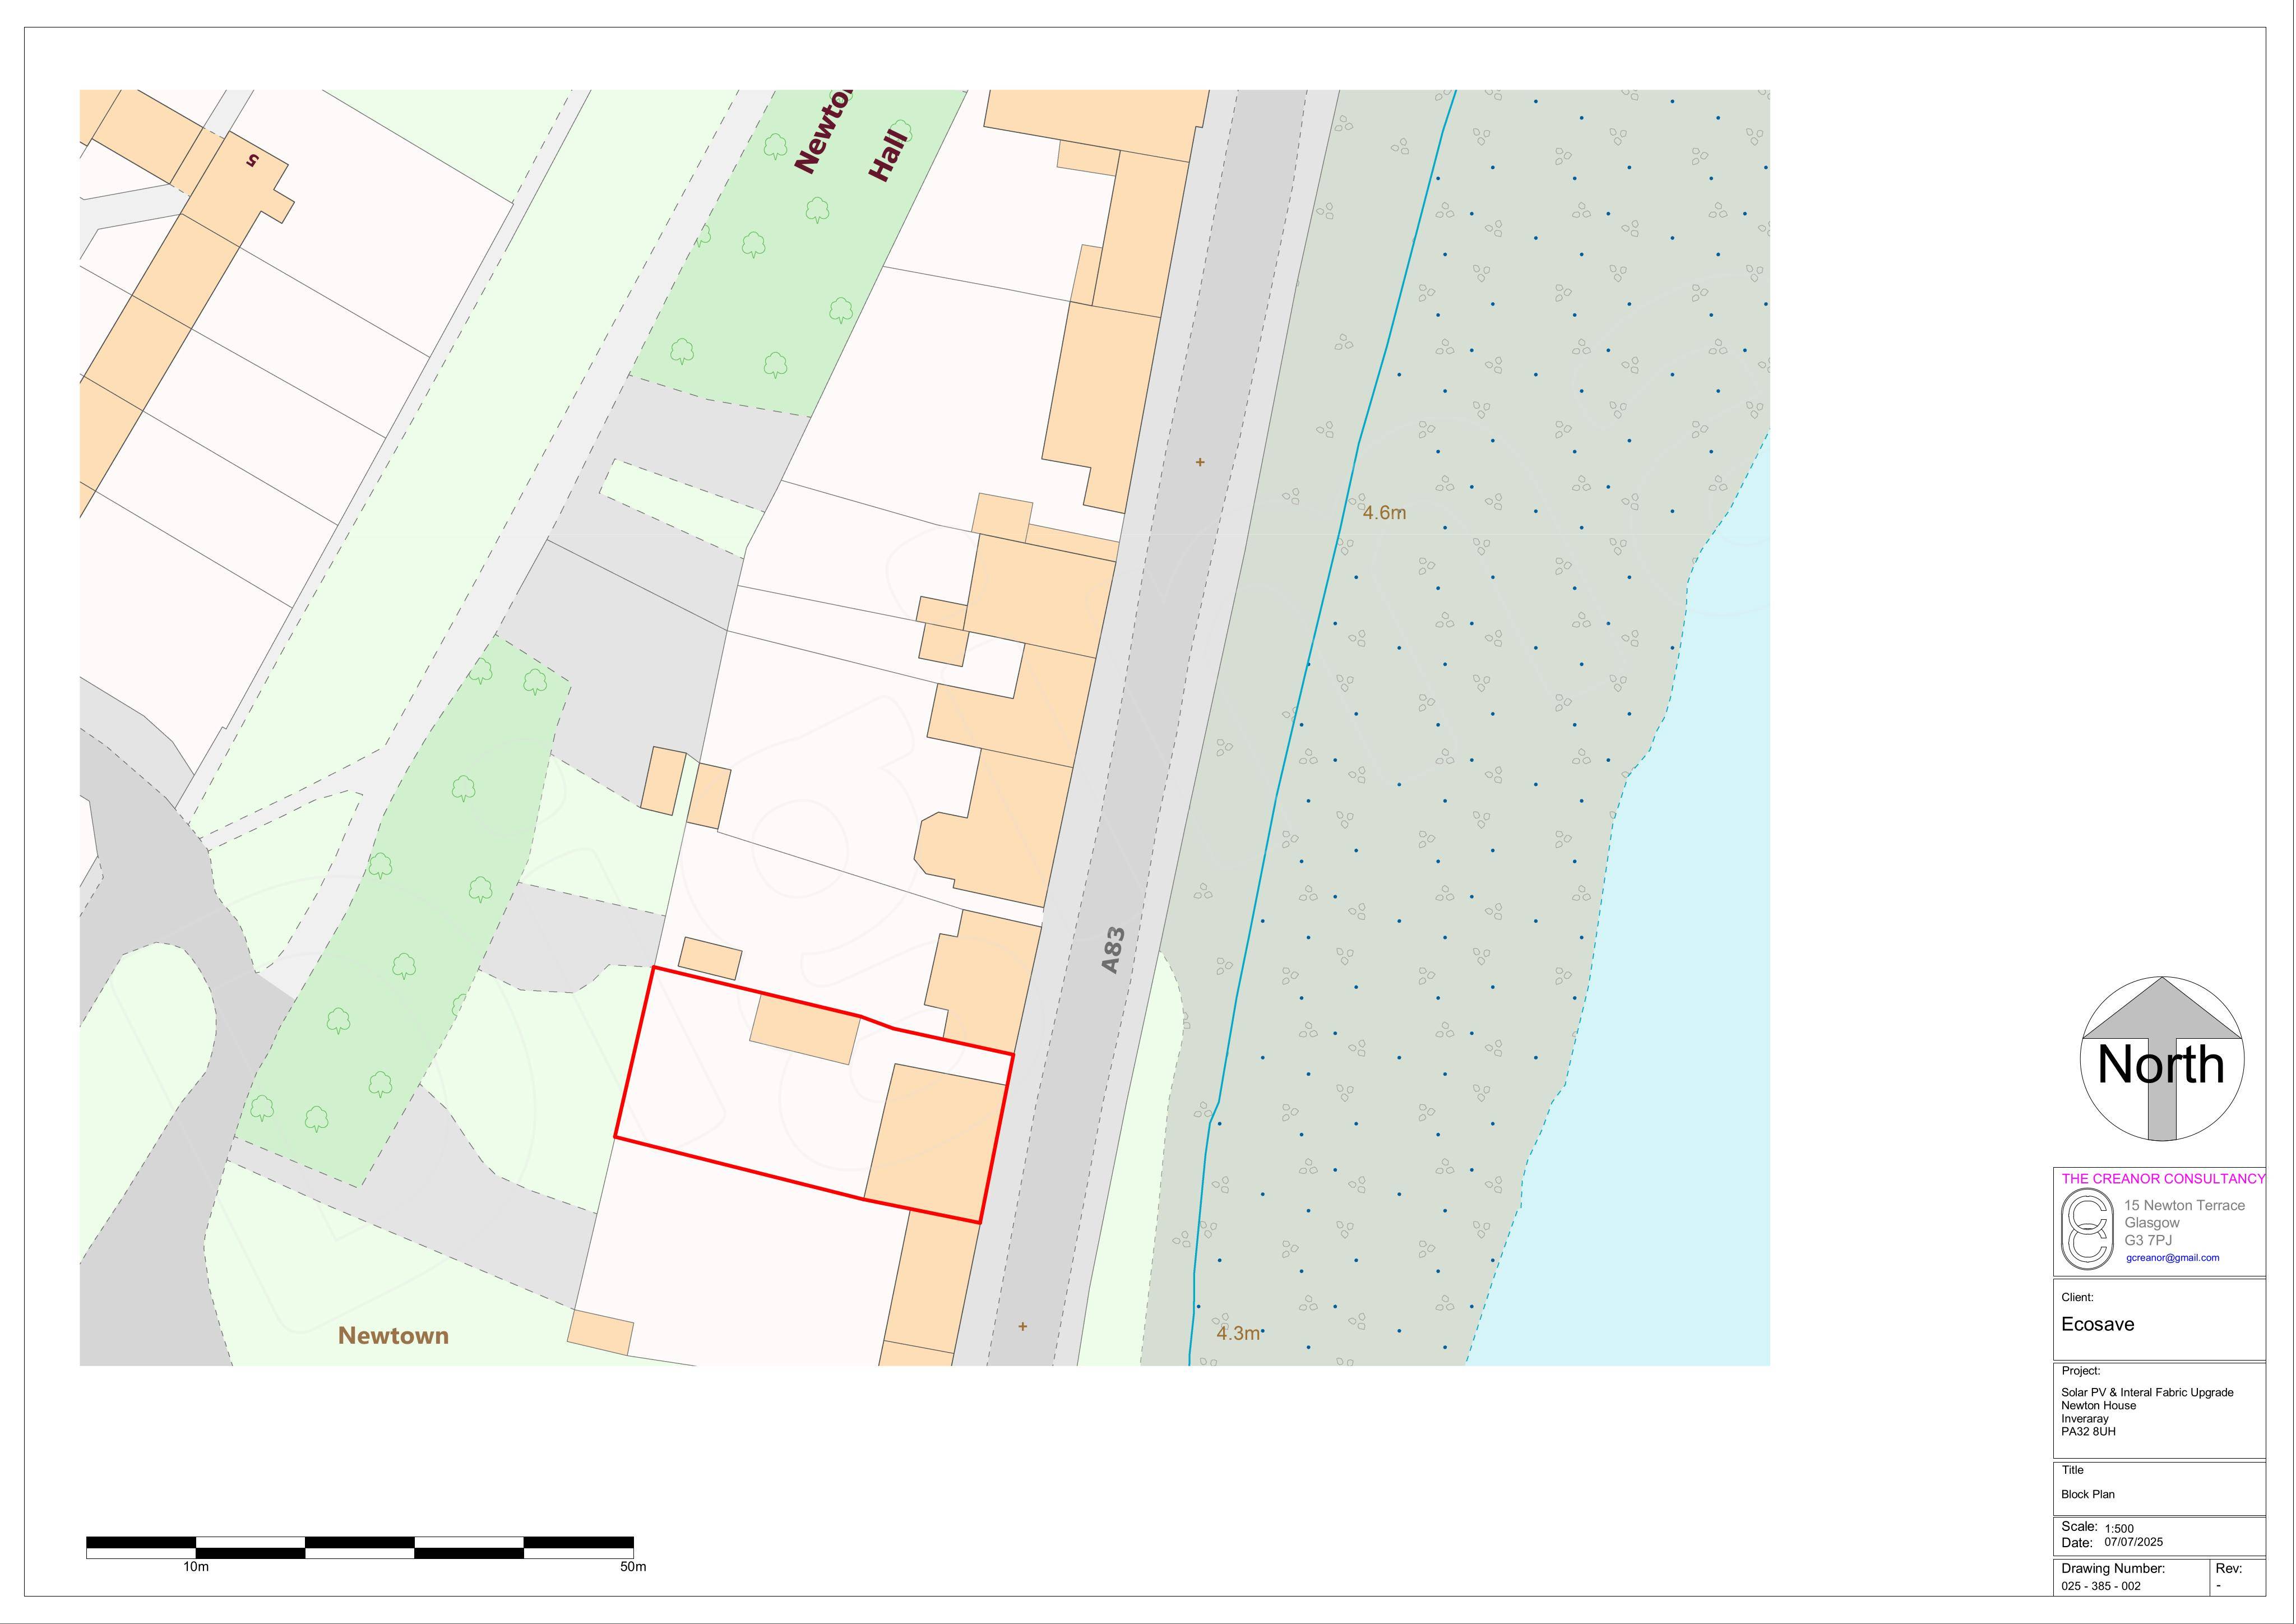Click the Creanor Consultancy logo emblem
Image resolution: width=2296 pixels, height=1624 pixels.
pos(2088,1228)
